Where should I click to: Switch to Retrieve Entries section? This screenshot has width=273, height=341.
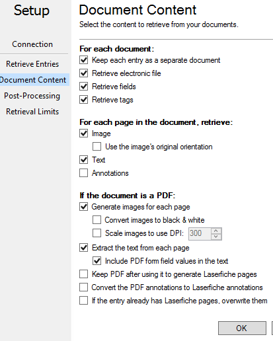tap(32, 64)
